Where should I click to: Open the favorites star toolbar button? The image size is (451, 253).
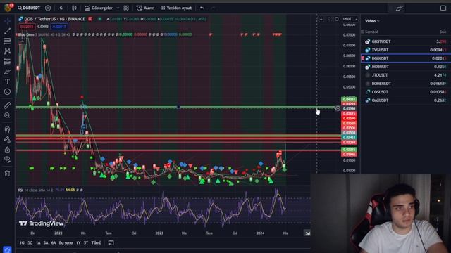[7, 249]
